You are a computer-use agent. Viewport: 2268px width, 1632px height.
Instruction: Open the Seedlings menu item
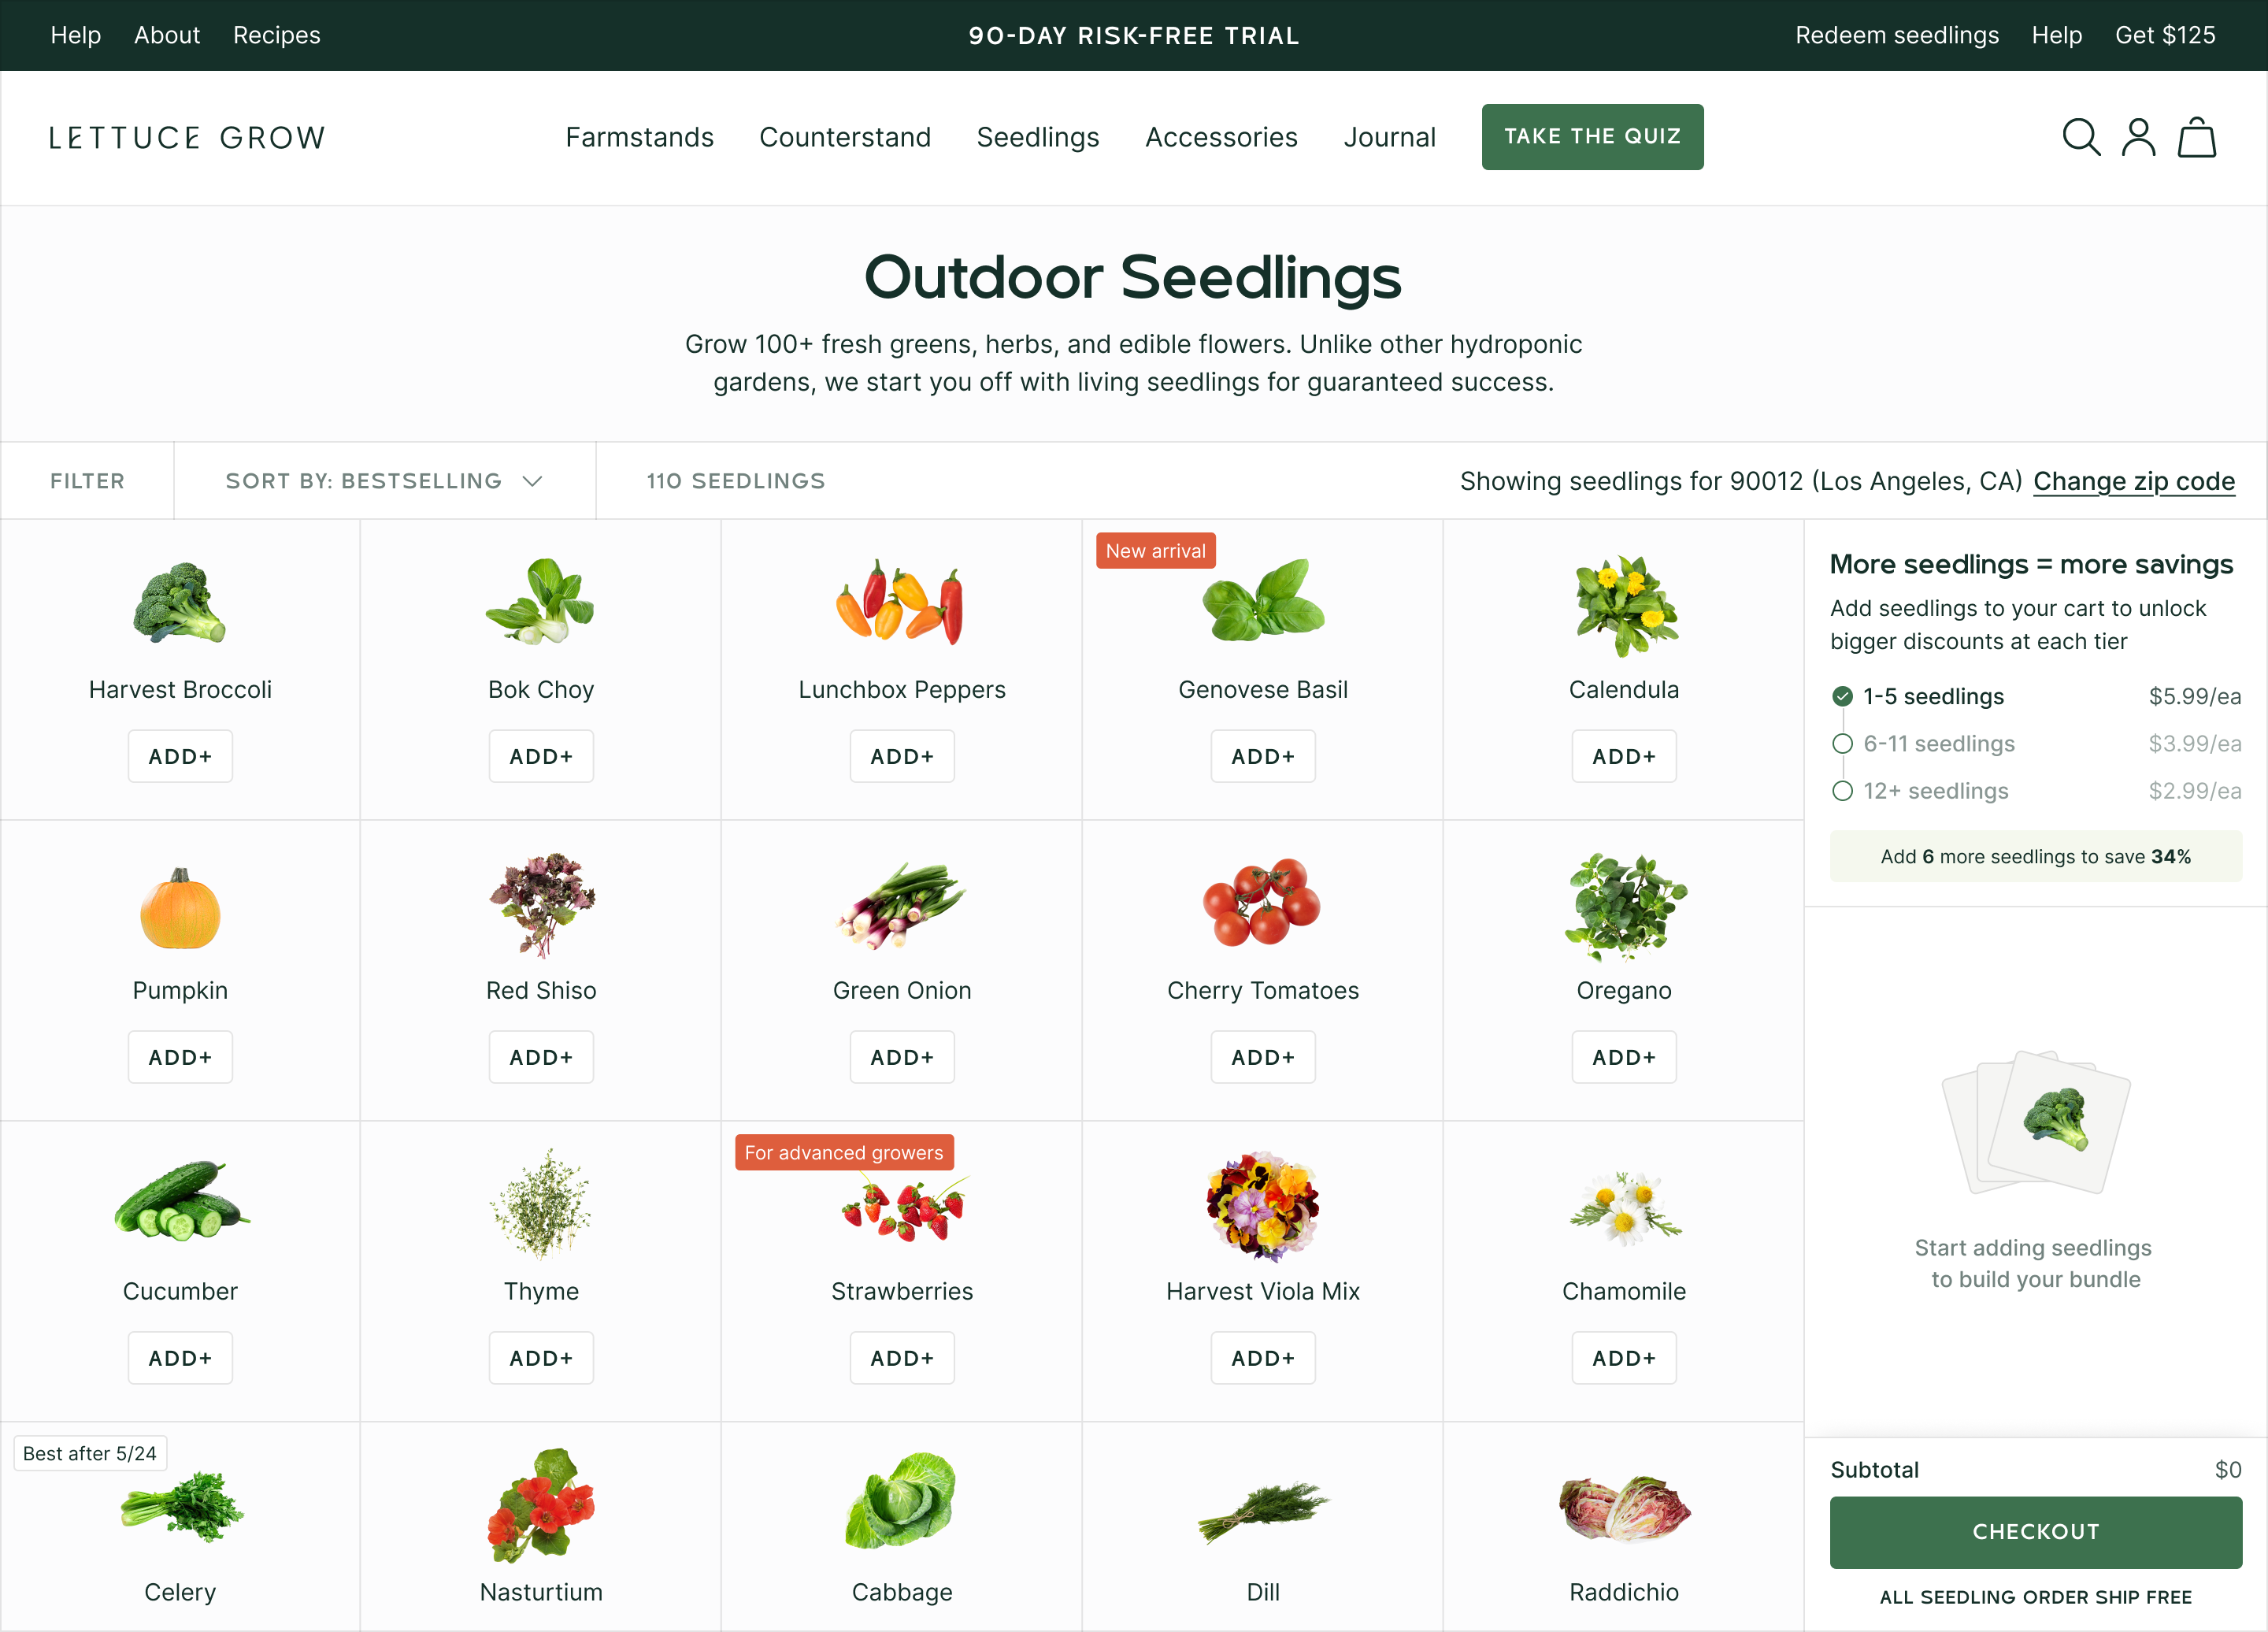pos(1037,137)
